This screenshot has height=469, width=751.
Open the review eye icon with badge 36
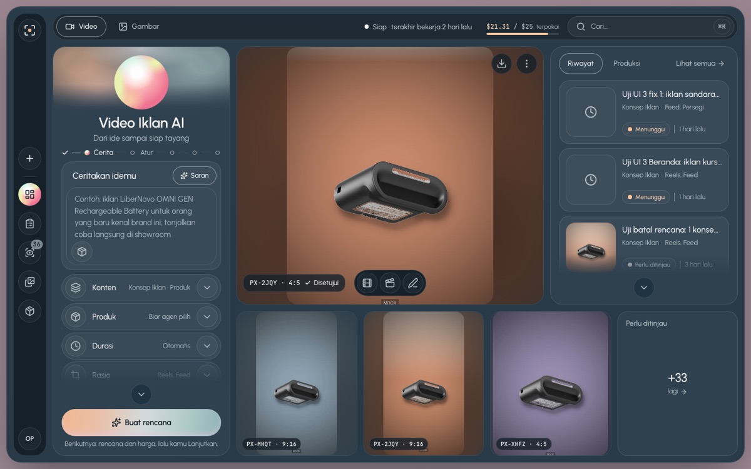(x=29, y=253)
